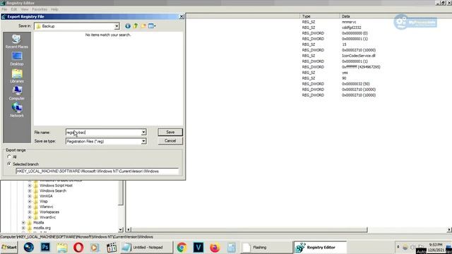Select the Selected branch radio option
Viewport: 452px width, 254px height.
9,164
